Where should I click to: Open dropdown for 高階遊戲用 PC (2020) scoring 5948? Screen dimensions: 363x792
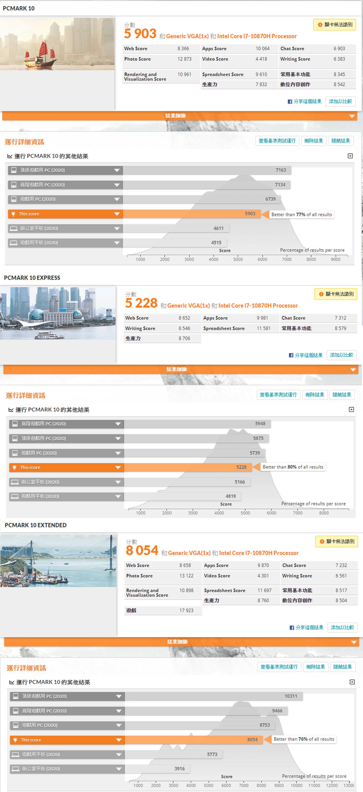[118, 424]
